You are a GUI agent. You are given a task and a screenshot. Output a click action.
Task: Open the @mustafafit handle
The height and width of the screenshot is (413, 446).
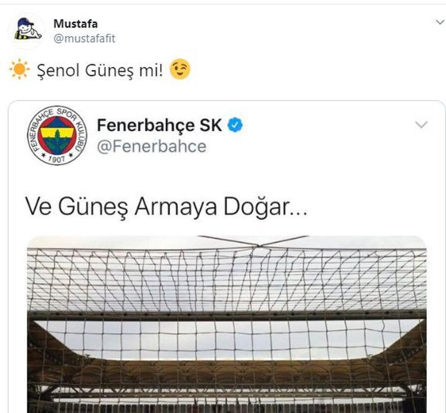coord(84,39)
